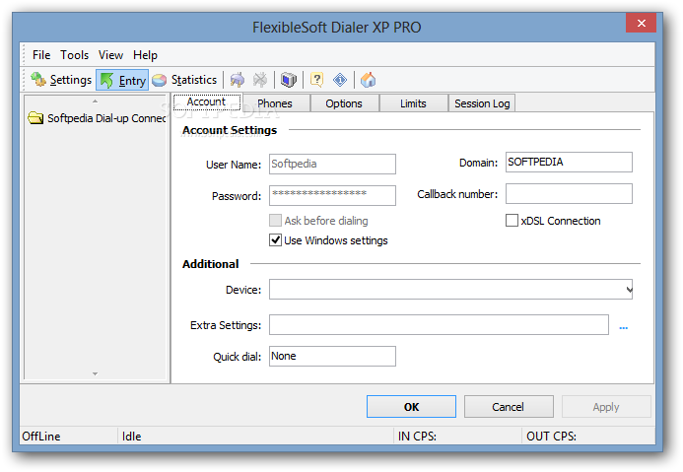683x472 pixels.
Task: Open the Help menu
Action: (146, 55)
